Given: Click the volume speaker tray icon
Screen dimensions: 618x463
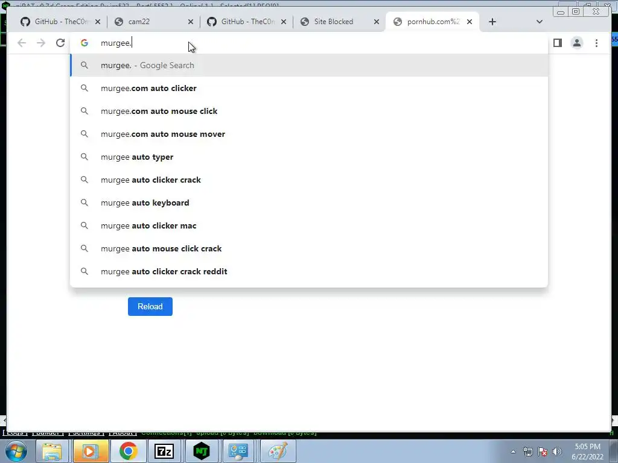Looking at the screenshot, I should click(x=557, y=452).
